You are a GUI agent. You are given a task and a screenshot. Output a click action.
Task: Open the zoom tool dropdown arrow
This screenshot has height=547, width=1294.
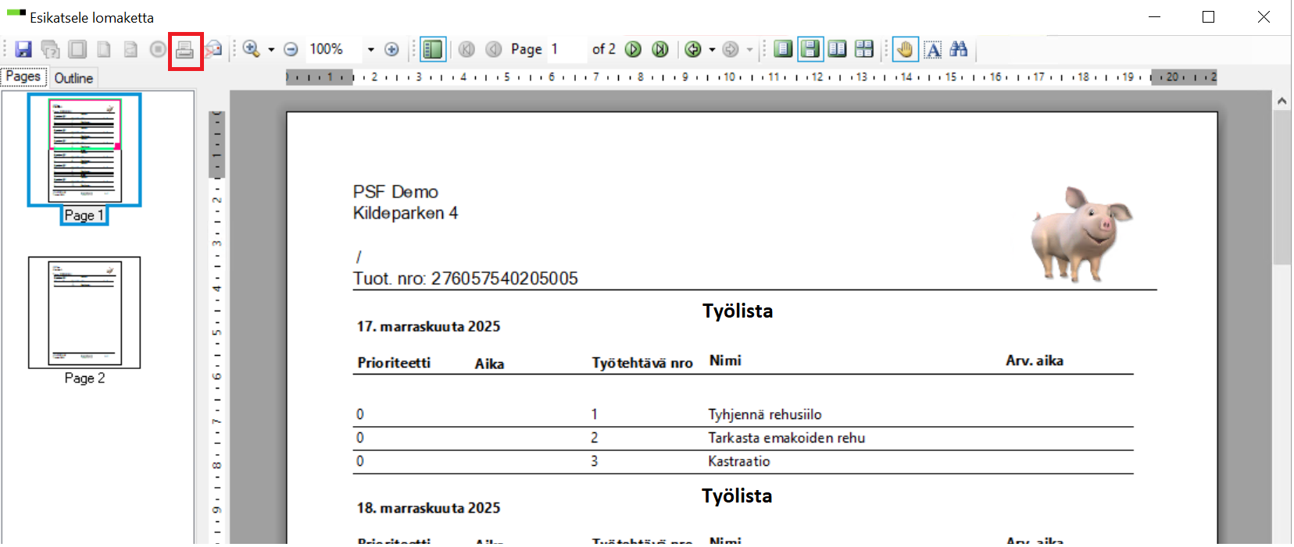point(271,50)
